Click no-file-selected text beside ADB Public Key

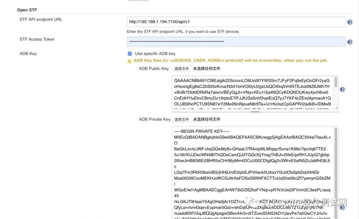coord(206,69)
